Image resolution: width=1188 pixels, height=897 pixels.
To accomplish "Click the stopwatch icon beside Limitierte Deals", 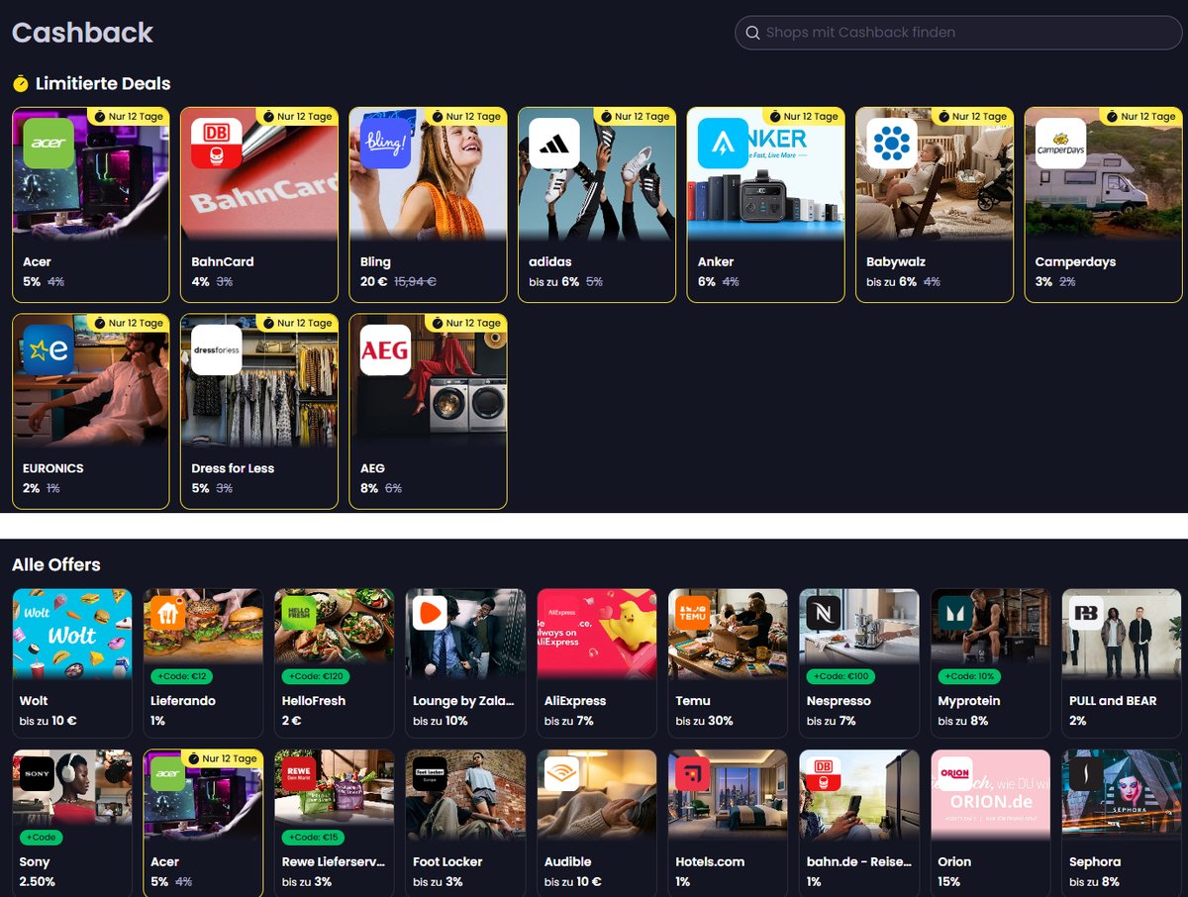I will (x=20, y=84).
